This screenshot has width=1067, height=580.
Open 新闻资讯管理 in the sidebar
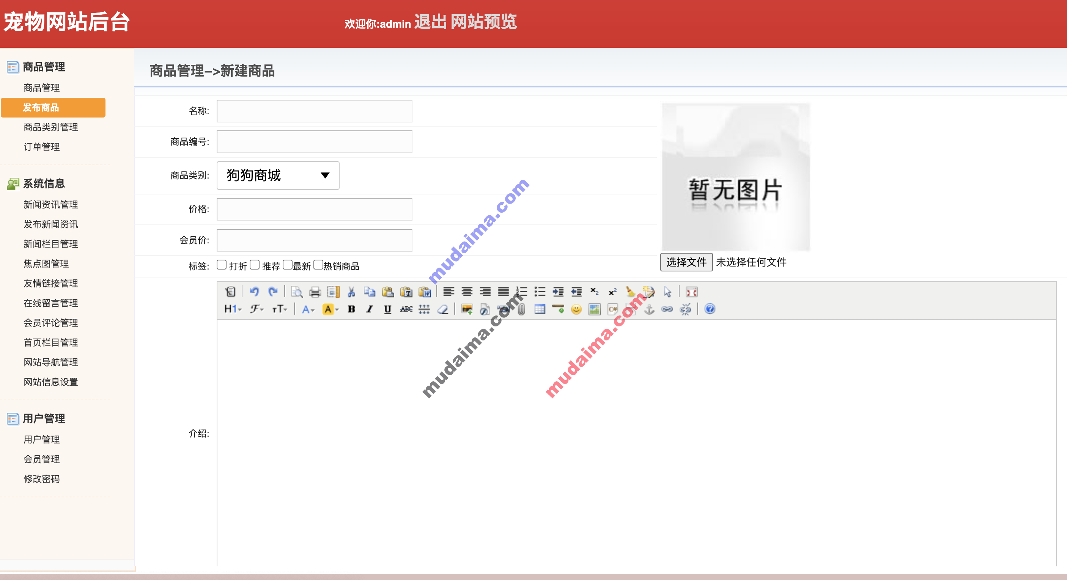tap(50, 204)
